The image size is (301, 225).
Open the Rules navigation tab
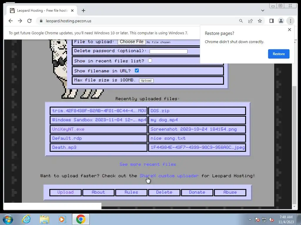[131, 192]
